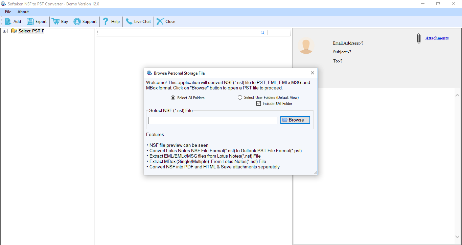Click the preview pane scroll up arrow
The image size is (462, 245).
coord(458,96)
